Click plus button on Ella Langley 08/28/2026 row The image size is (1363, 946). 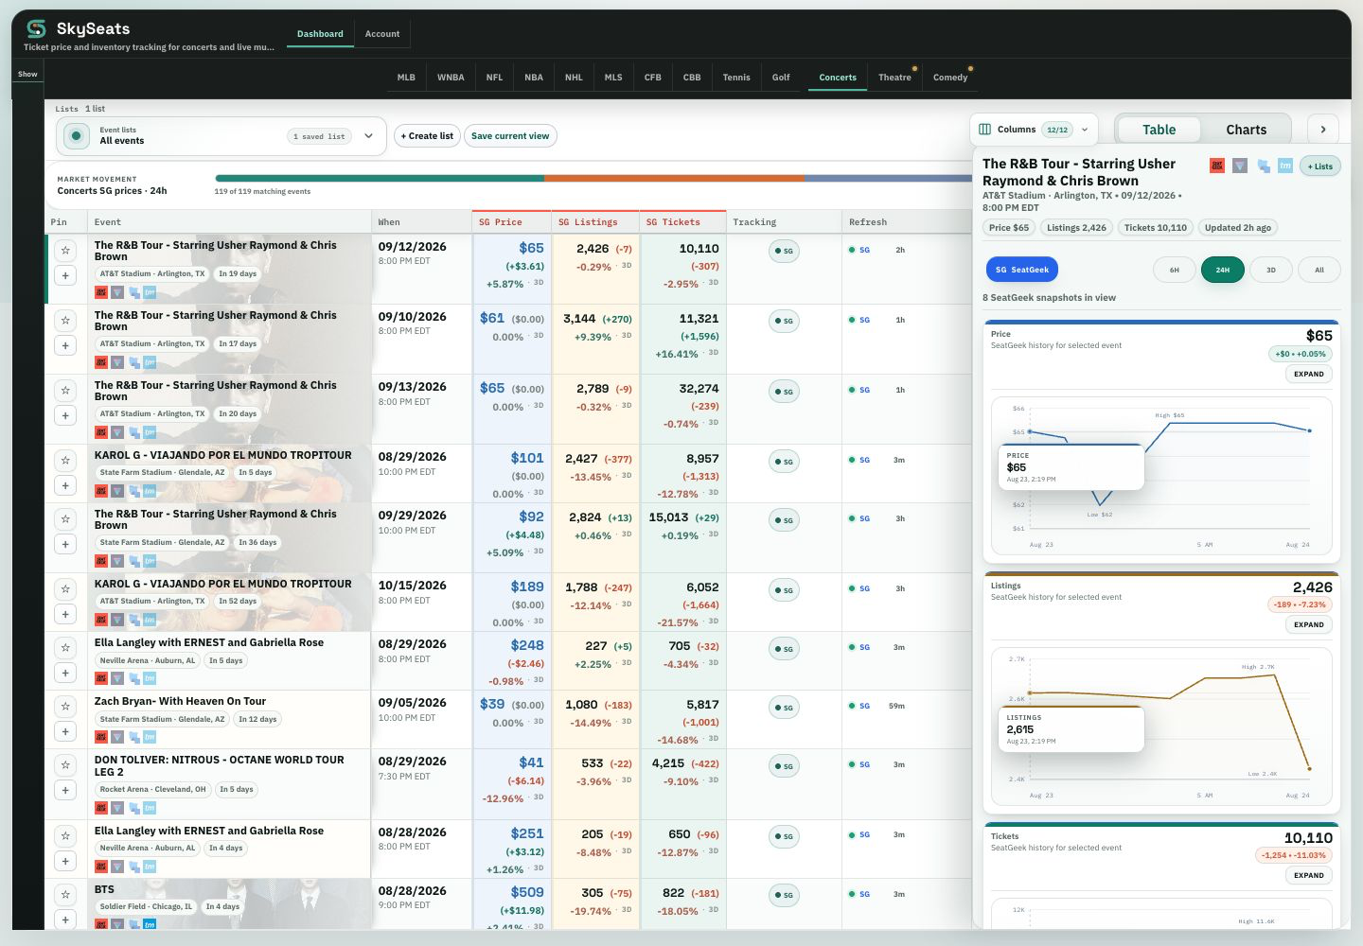point(65,861)
